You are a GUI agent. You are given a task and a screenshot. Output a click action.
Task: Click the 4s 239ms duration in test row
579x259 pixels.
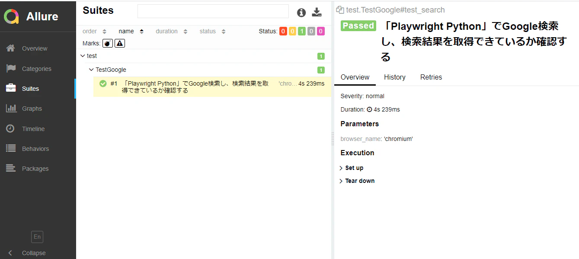[311, 83]
